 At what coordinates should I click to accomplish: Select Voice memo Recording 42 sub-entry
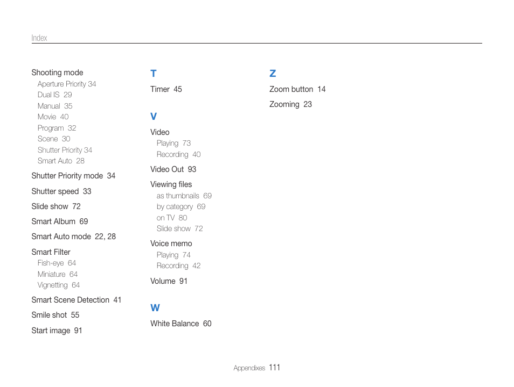[178, 266]
